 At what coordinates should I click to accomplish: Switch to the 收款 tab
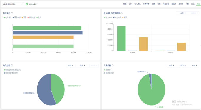pyautogui.click(x=159, y=4)
